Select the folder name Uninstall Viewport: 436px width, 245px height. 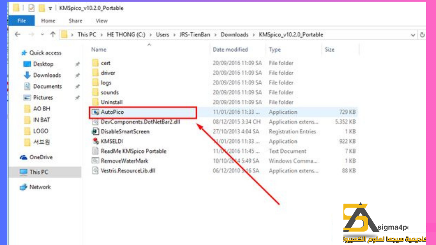pos(112,102)
